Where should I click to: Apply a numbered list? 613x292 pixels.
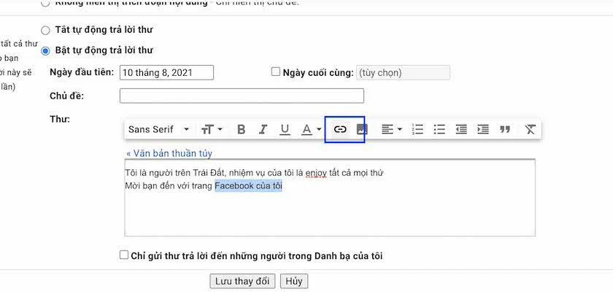click(x=418, y=129)
